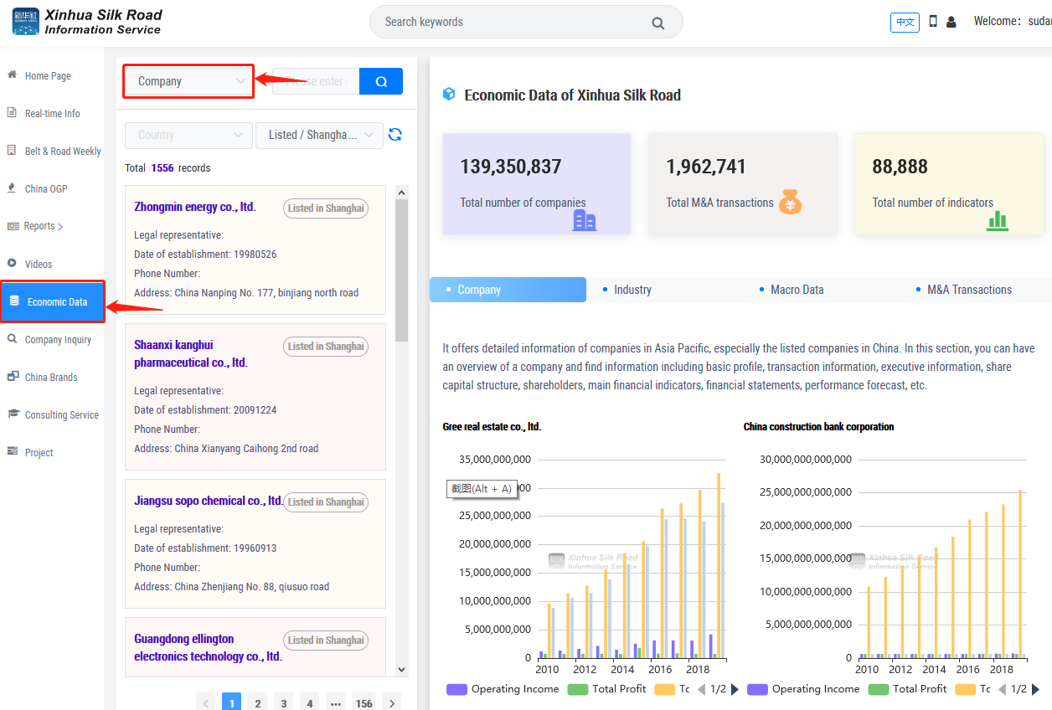Switch to the M&A Transactions tab
The image size is (1052, 710).
969,290
